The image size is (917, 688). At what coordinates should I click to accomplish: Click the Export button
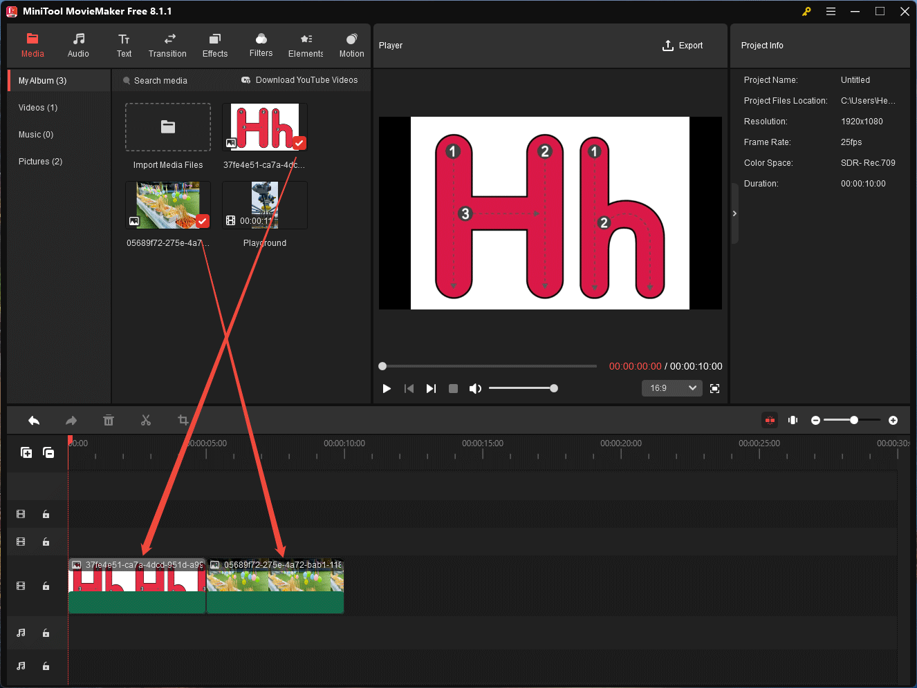(x=682, y=45)
